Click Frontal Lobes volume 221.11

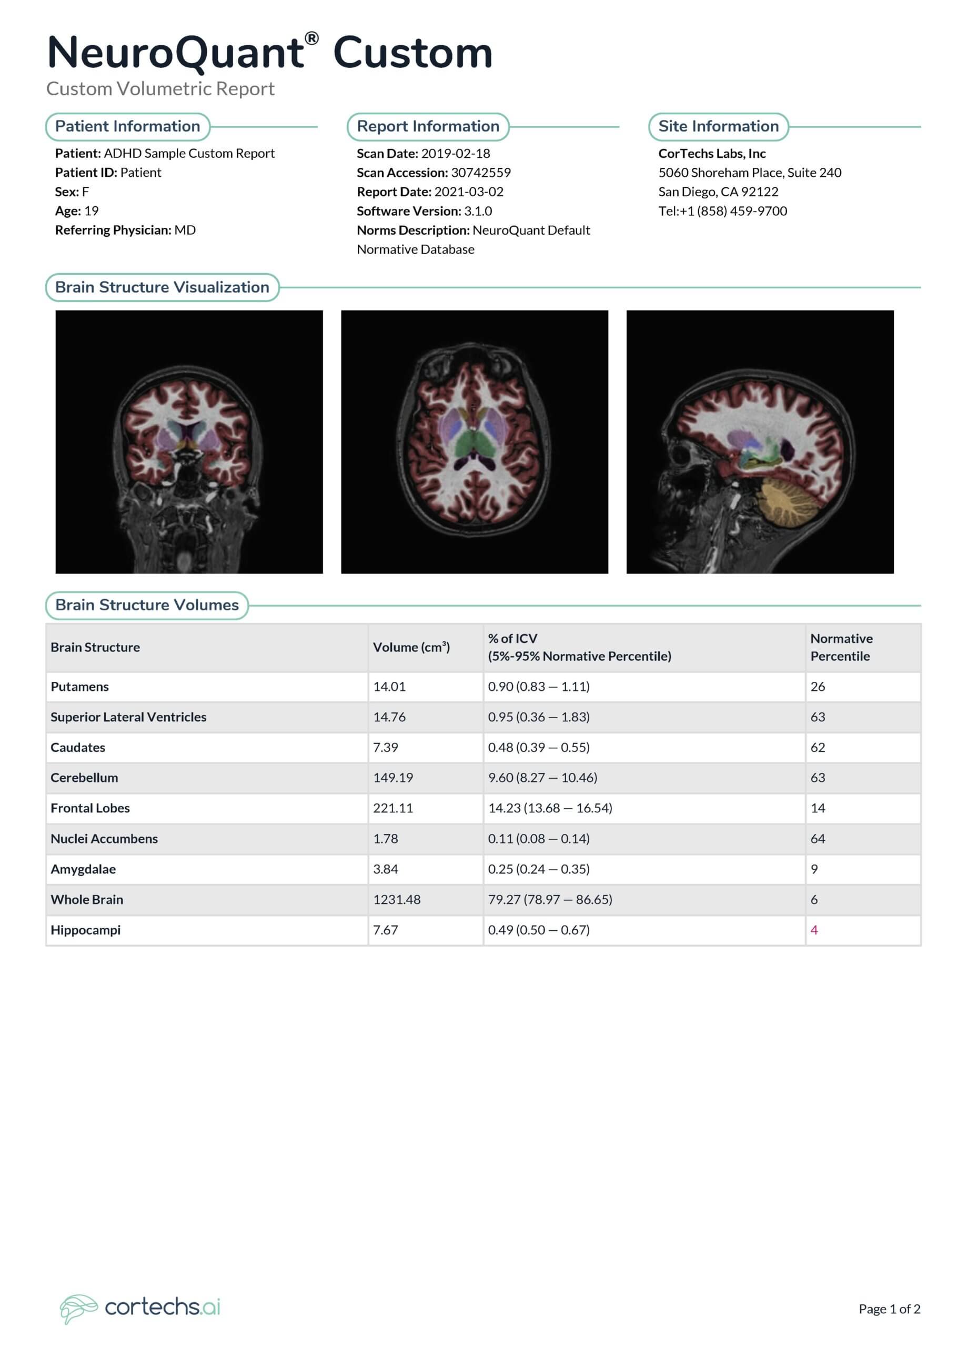[x=392, y=808]
